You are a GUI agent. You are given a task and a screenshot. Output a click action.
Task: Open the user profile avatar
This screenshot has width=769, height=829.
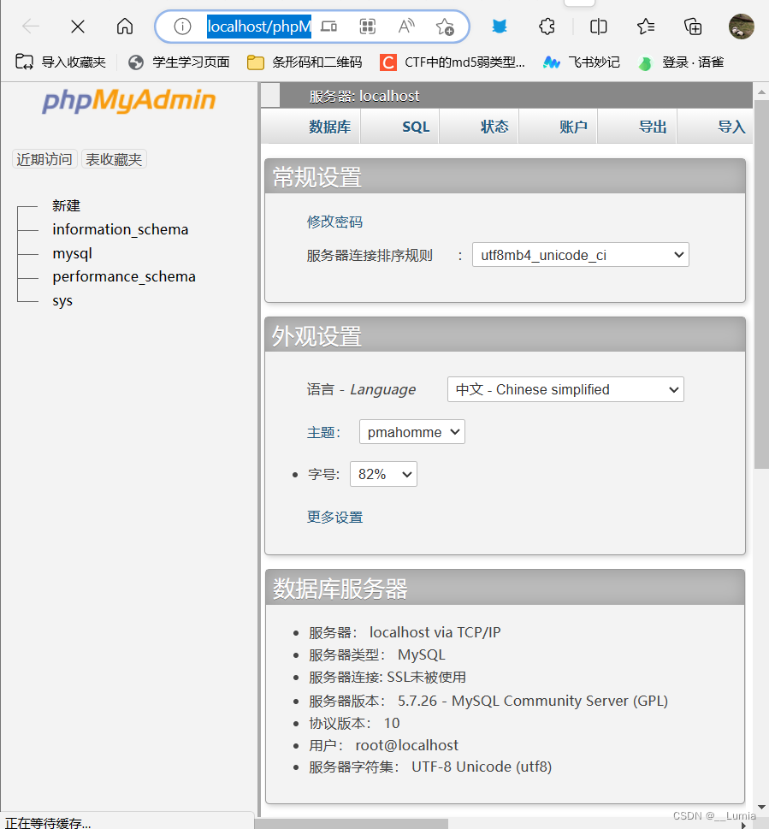tap(741, 27)
